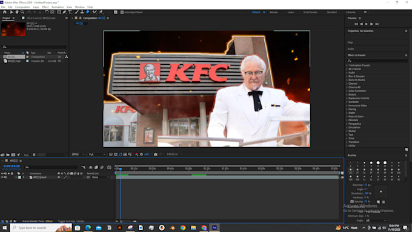This screenshot has height=232, width=412.
Task: Expand the Animation Presets category
Action: tap(347, 65)
